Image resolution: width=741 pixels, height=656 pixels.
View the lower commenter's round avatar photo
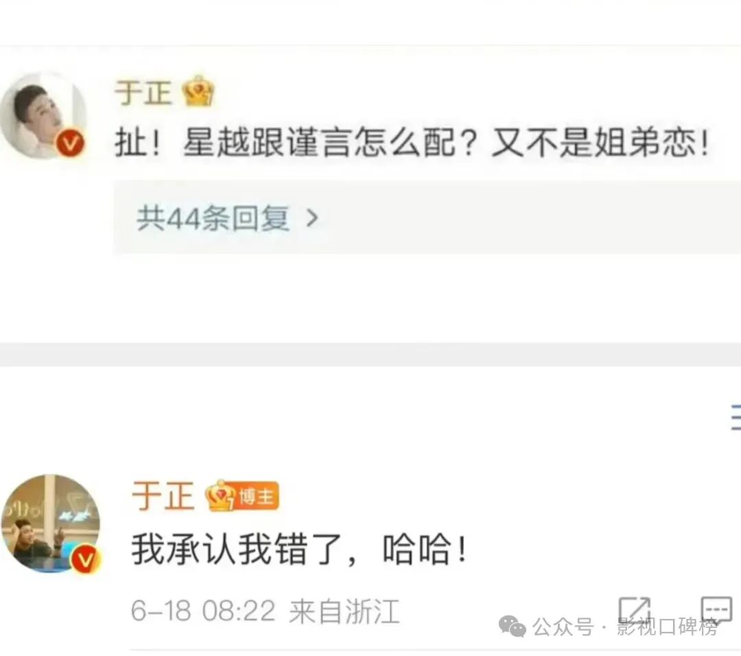pos(51,523)
